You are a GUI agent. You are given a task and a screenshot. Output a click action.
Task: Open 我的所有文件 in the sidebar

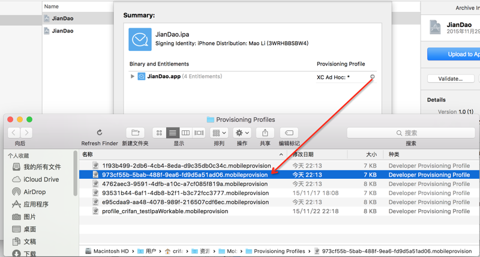tap(37, 167)
